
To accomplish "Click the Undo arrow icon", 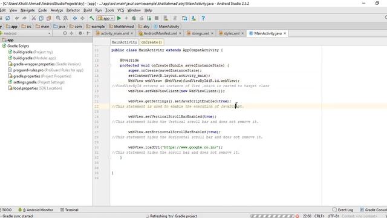I will [17, 18].
